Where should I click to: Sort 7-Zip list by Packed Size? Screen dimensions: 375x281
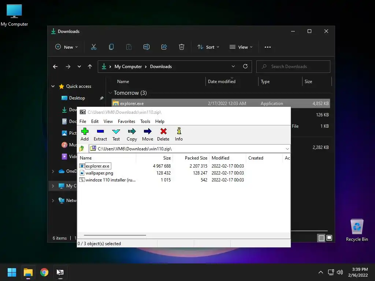191,158
